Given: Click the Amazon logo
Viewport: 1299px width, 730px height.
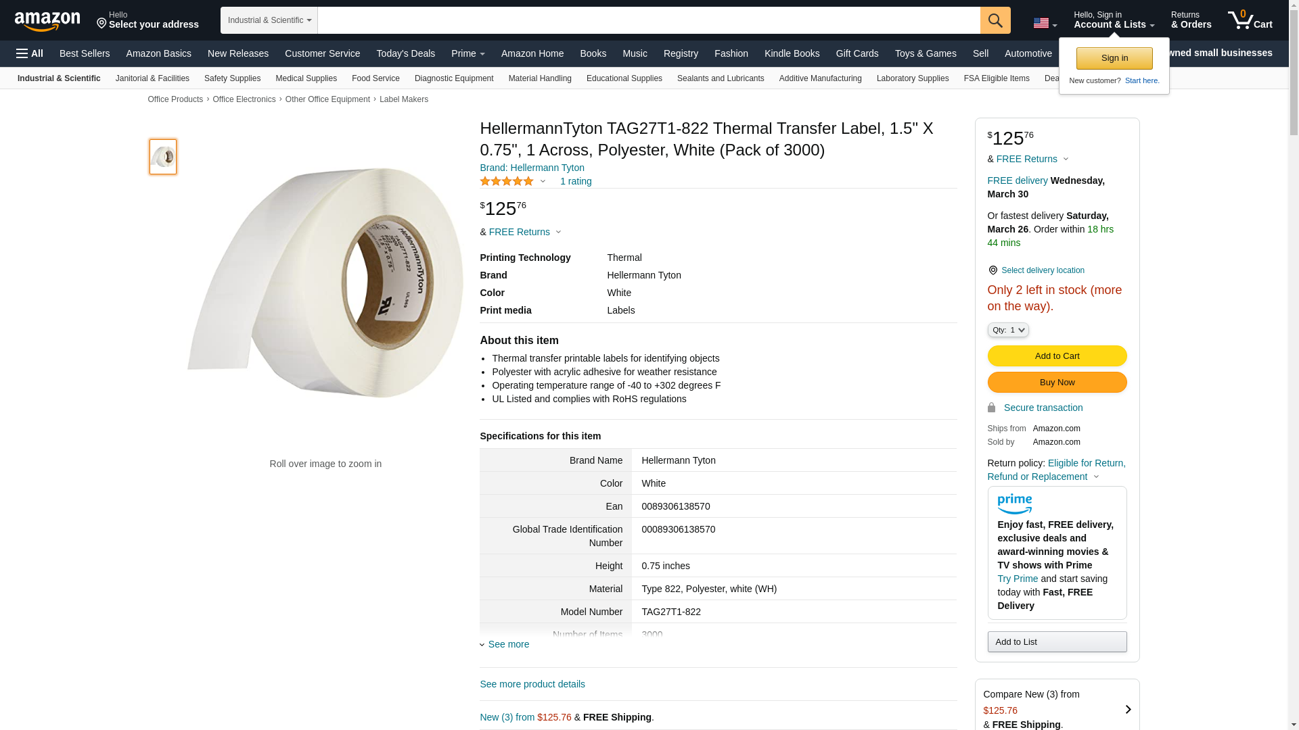Looking at the screenshot, I should pyautogui.click(x=47, y=21).
